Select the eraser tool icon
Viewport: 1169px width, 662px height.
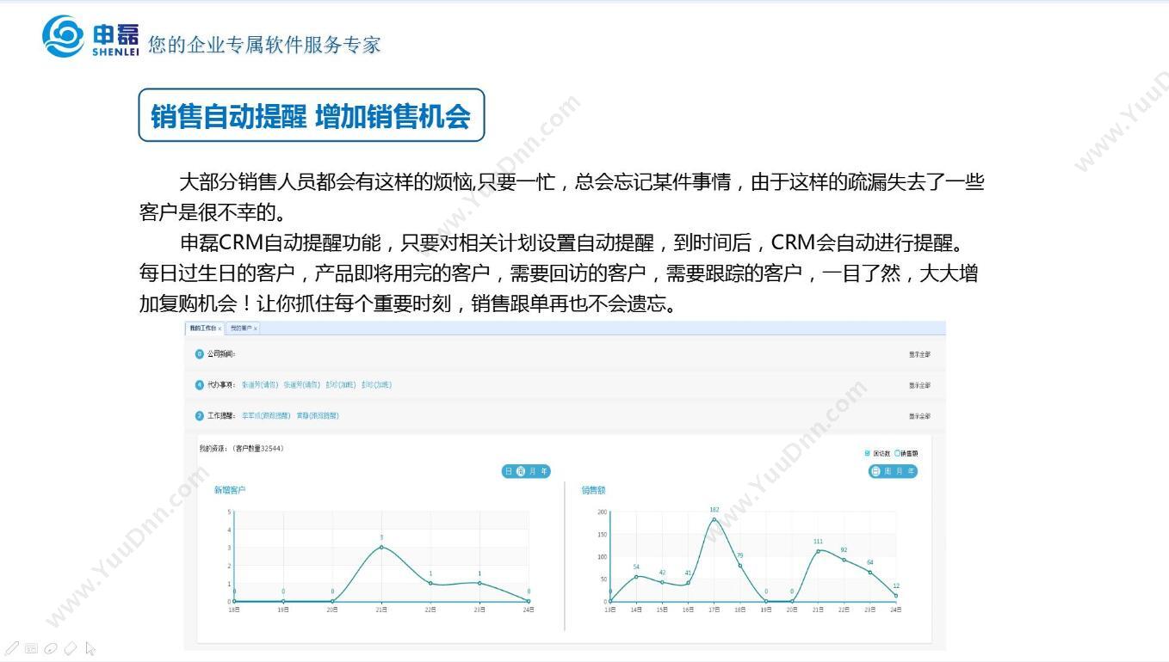click(71, 647)
